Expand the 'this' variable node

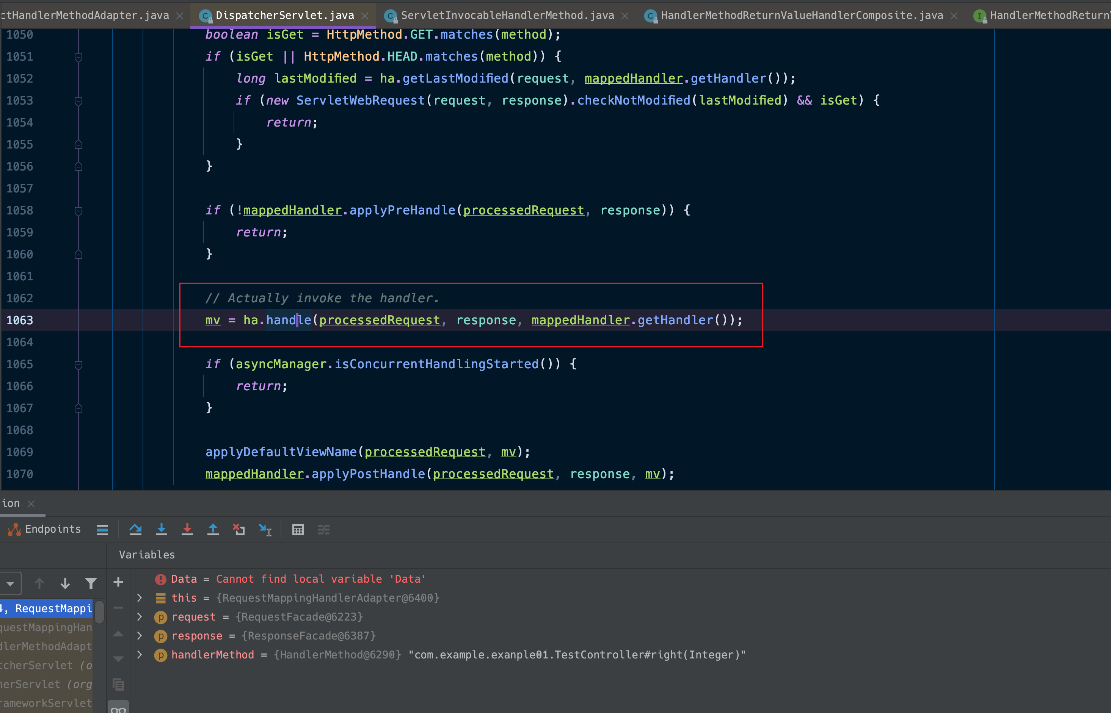(140, 598)
